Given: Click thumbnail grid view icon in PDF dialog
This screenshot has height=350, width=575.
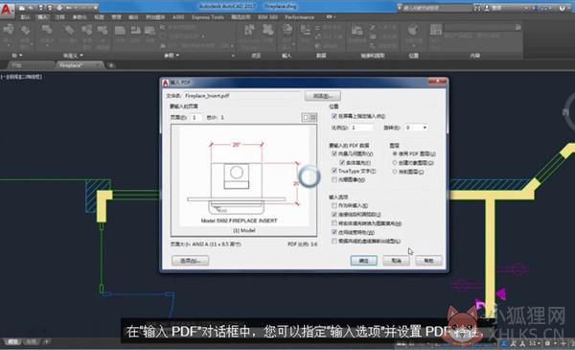Looking at the screenshot, I should pyautogui.click(x=312, y=117).
